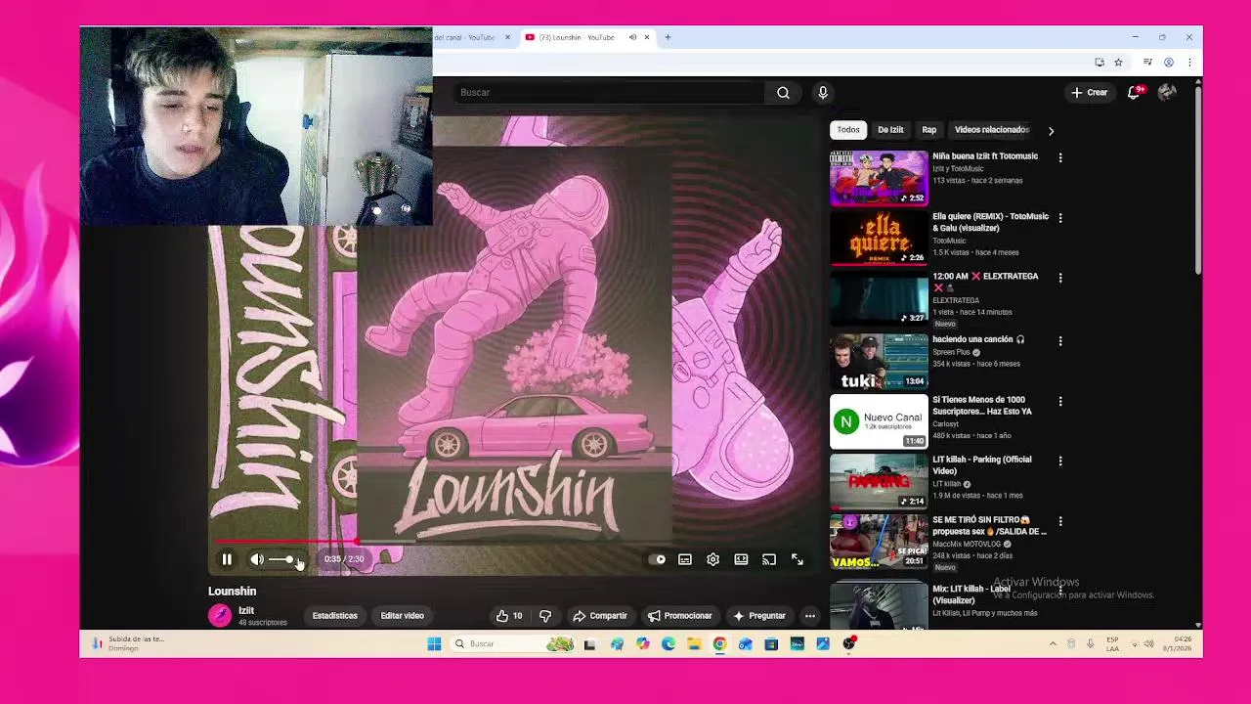Screen dimensions: 1251x704
Task: Select the Todos filter chip
Action: 848,130
